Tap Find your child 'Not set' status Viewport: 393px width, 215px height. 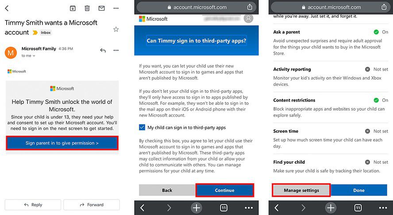coord(377,162)
